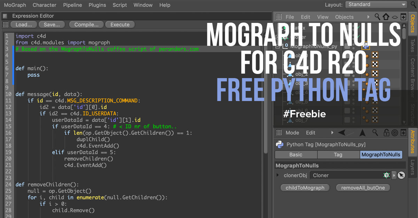Collapse the MographToNulls_py object hierarchy
This screenshot has height=218, width=418.
tap(278, 46)
